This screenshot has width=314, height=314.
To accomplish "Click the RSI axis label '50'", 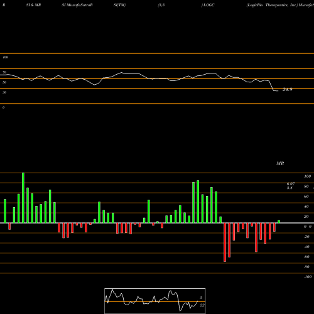I will [4, 82].
